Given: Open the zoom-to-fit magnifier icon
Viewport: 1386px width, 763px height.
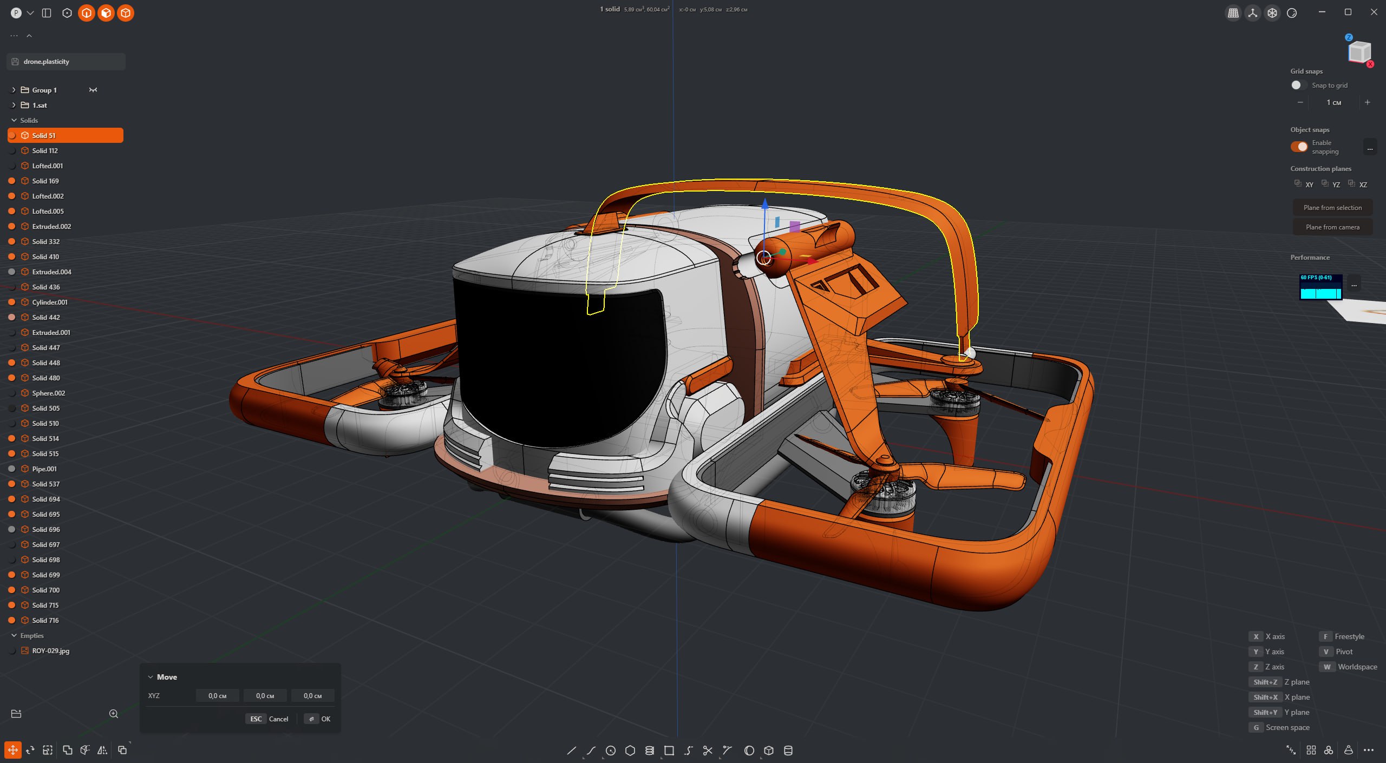Looking at the screenshot, I should tap(114, 714).
